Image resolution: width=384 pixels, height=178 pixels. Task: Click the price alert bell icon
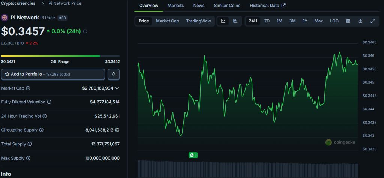click(114, 74)
